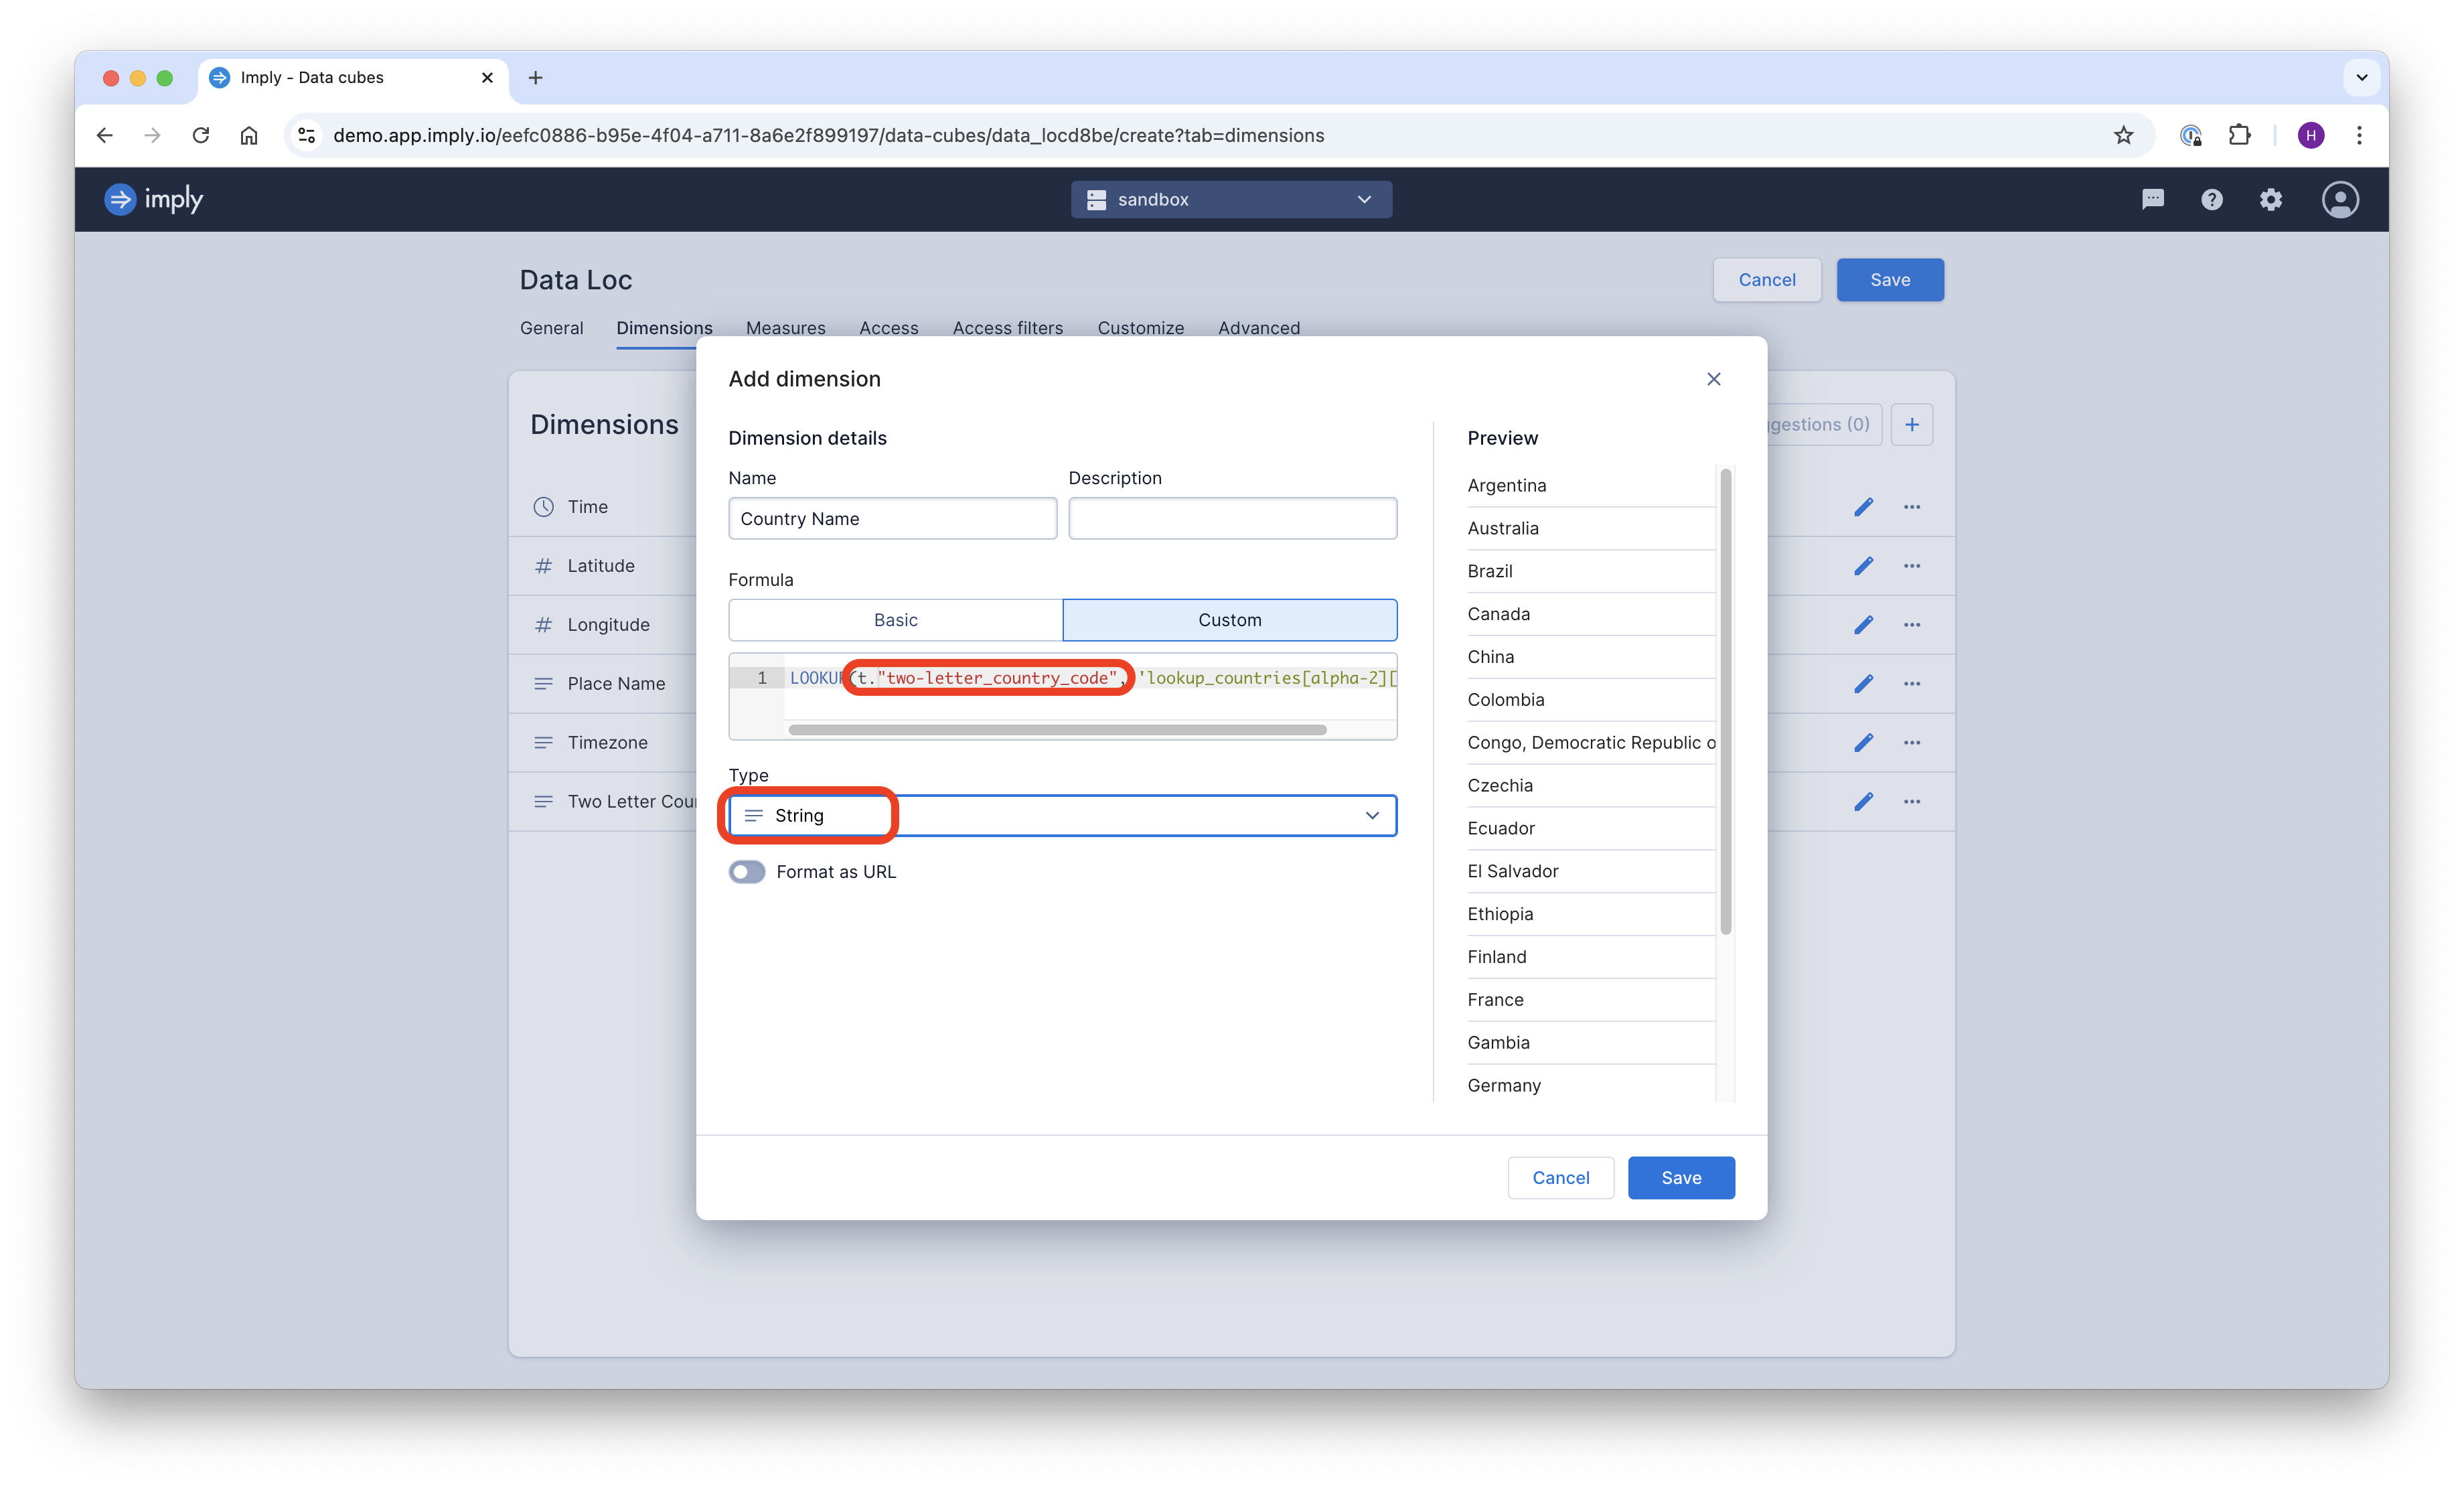Expand the Type String dropdown

coord(1062,816)
